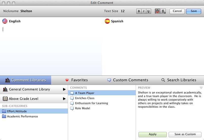The width and height of the screenshot is (204, 140).
Task: Click the bubble icon next to Enthusiasm for Learning
Action: pyautogui.click(x=72, y=103)
